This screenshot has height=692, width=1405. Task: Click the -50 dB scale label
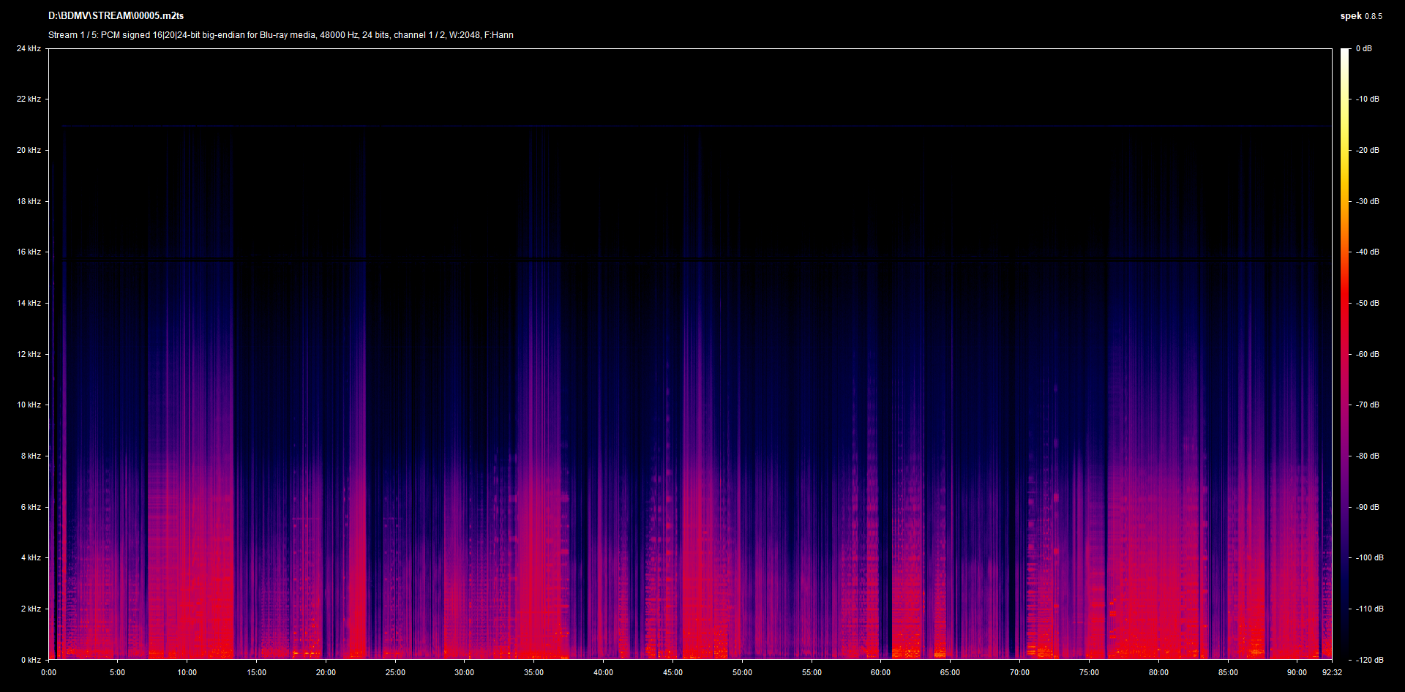1367,303
